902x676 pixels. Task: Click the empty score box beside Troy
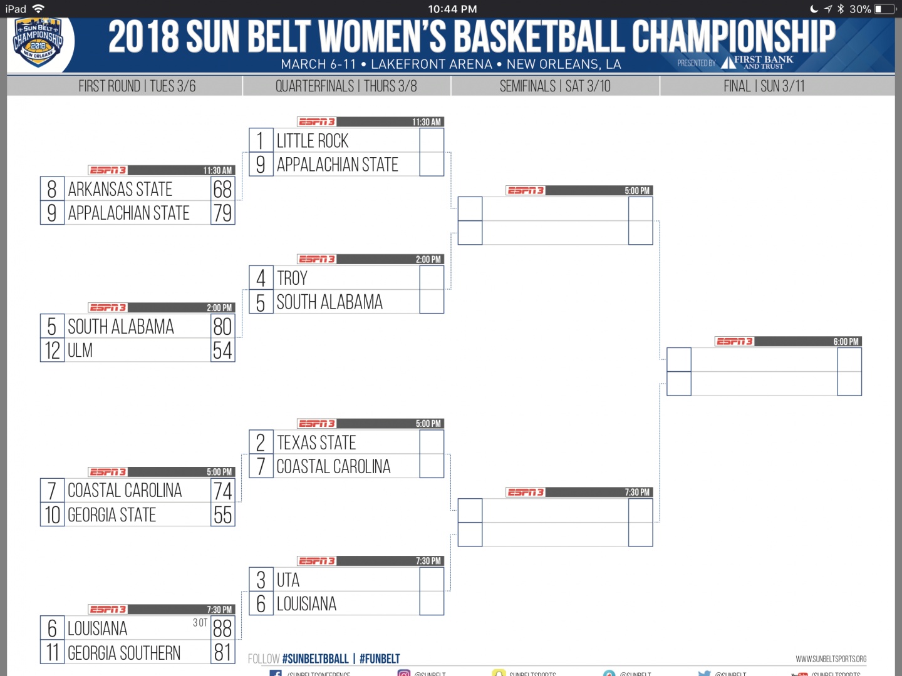pos(432,278)
